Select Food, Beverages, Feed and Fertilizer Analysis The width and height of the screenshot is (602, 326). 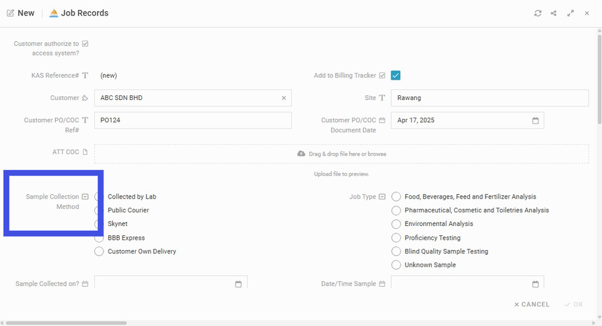click(396, 197)
